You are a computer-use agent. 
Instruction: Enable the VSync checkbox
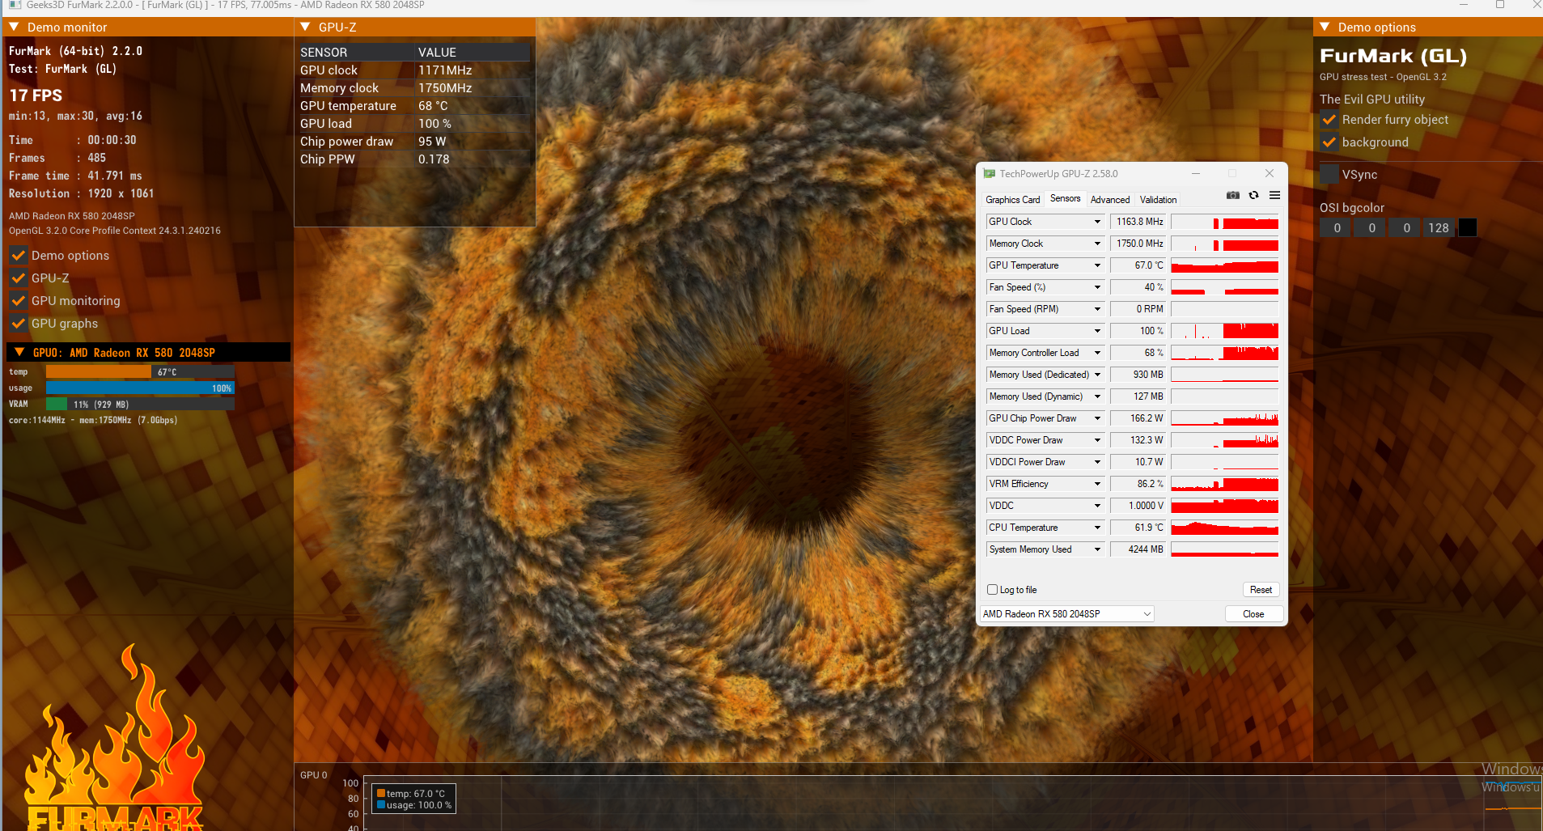pos(1329,174)
